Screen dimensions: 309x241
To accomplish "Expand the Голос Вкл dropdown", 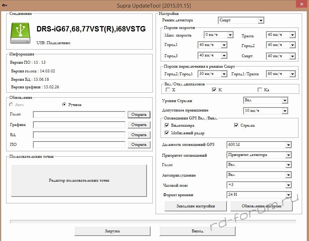I will coord(259,165).
